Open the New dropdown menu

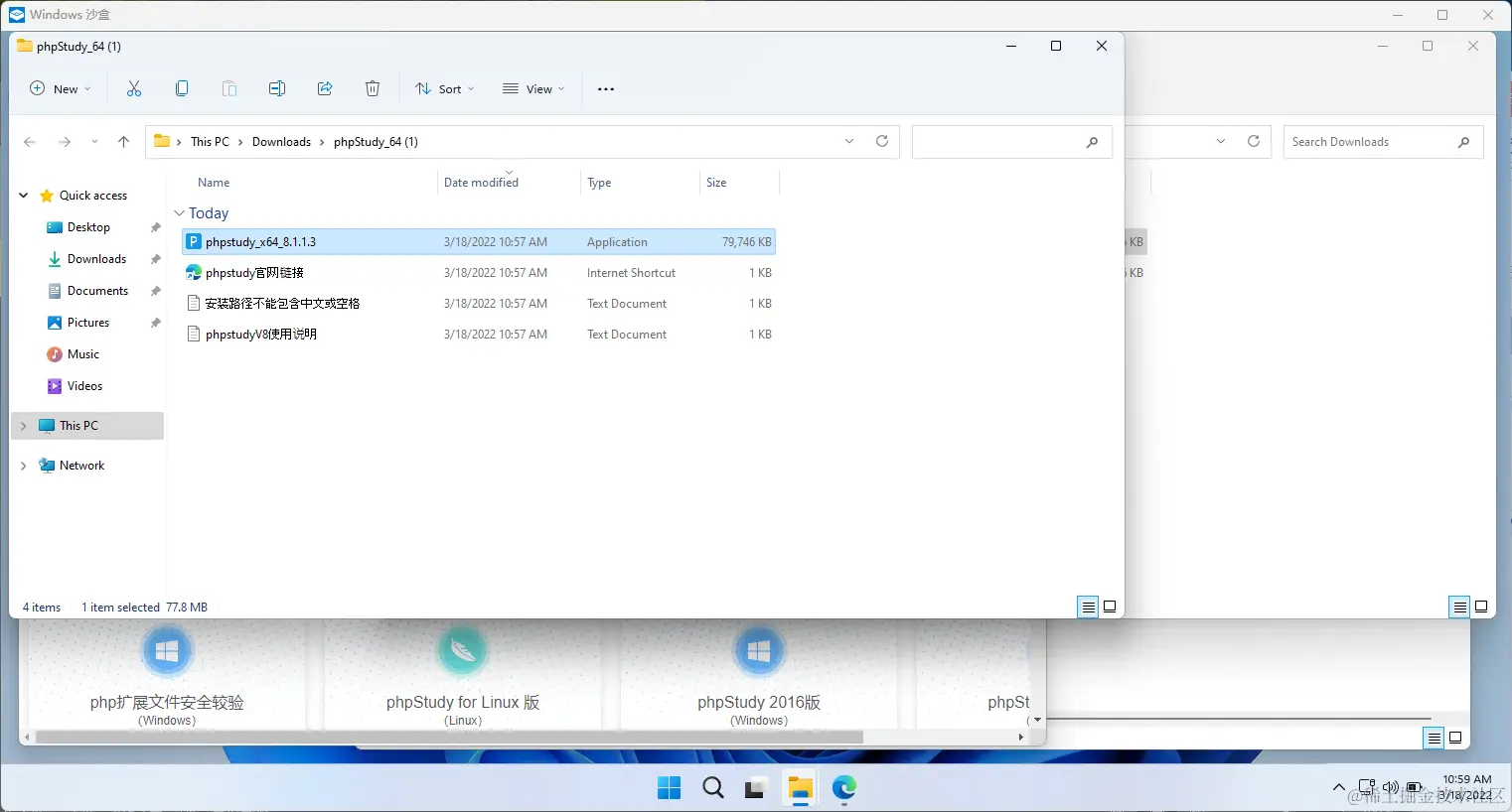pos(61,88)
